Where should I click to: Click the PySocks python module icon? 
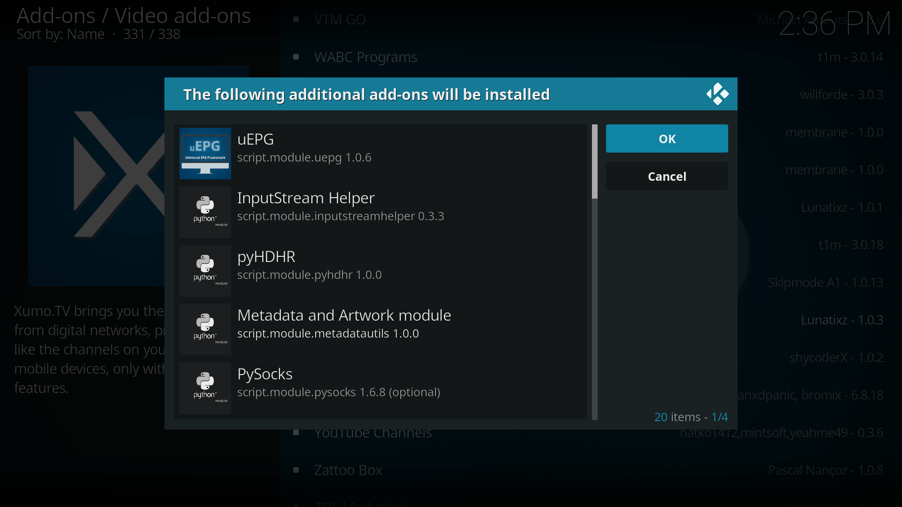coord(205,388)
